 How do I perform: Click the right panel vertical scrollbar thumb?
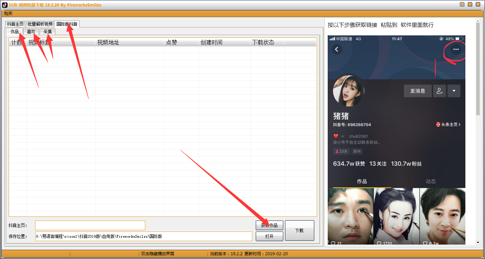click(x=478, y=69)
